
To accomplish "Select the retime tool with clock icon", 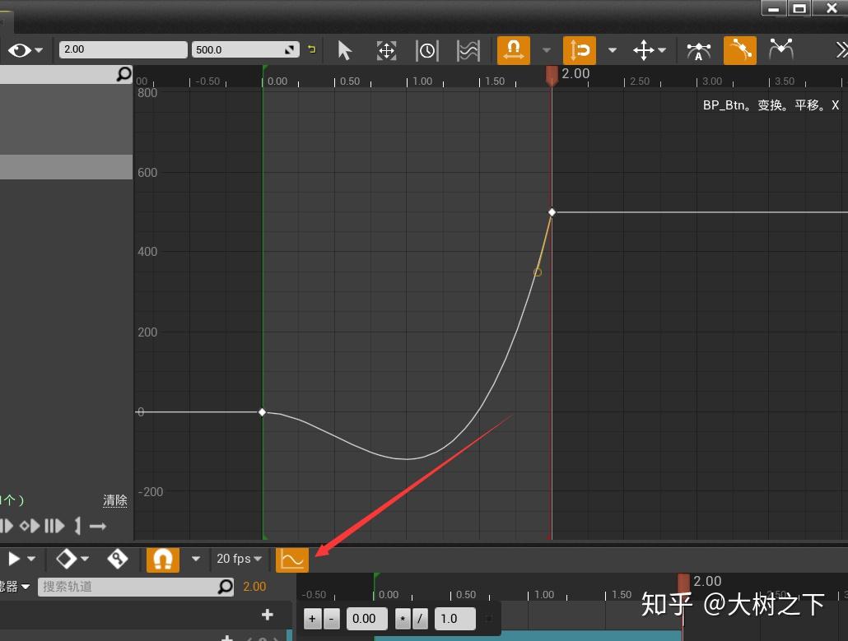I will [x=427, y=50].
